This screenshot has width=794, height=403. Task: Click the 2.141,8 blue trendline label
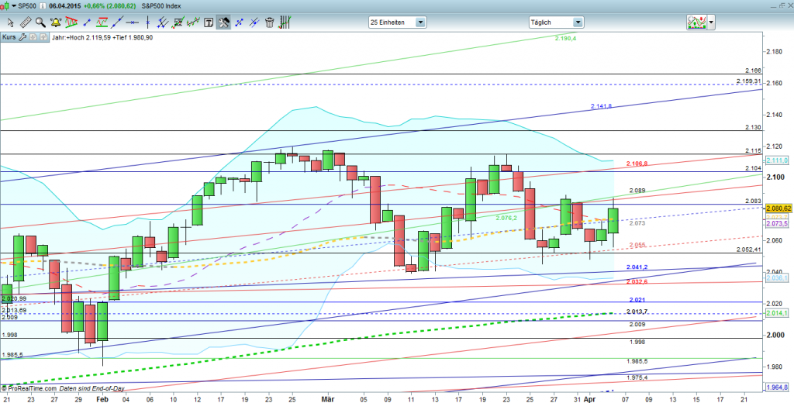tap(601, 106)
